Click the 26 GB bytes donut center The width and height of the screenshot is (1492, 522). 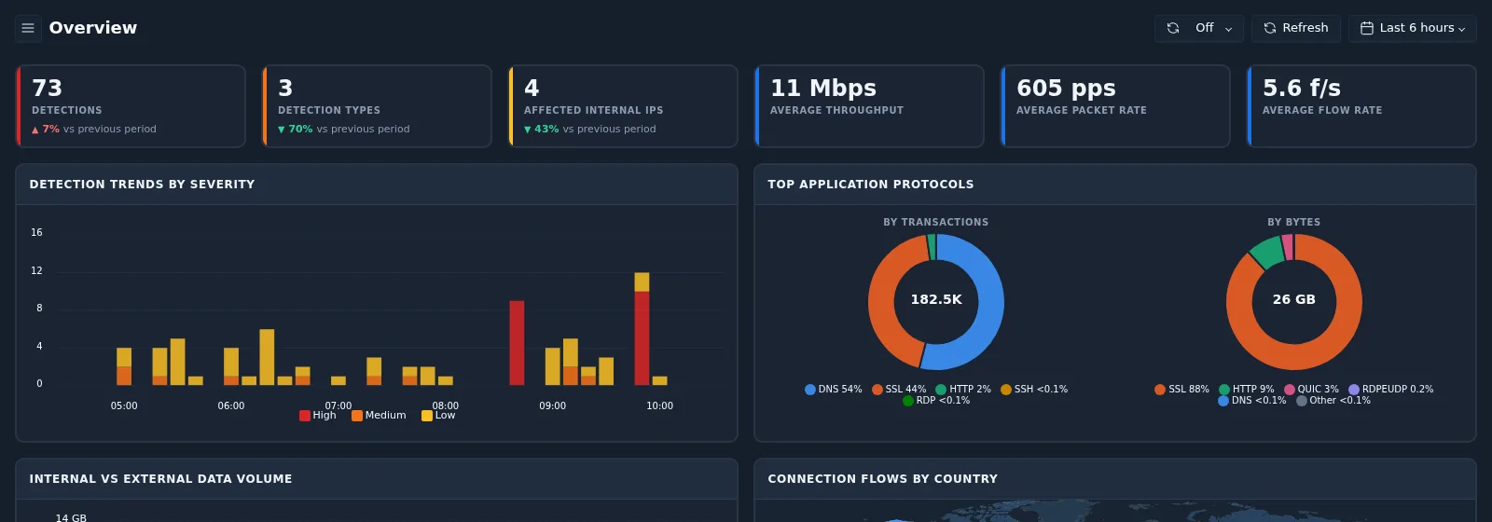(1294, 300)
